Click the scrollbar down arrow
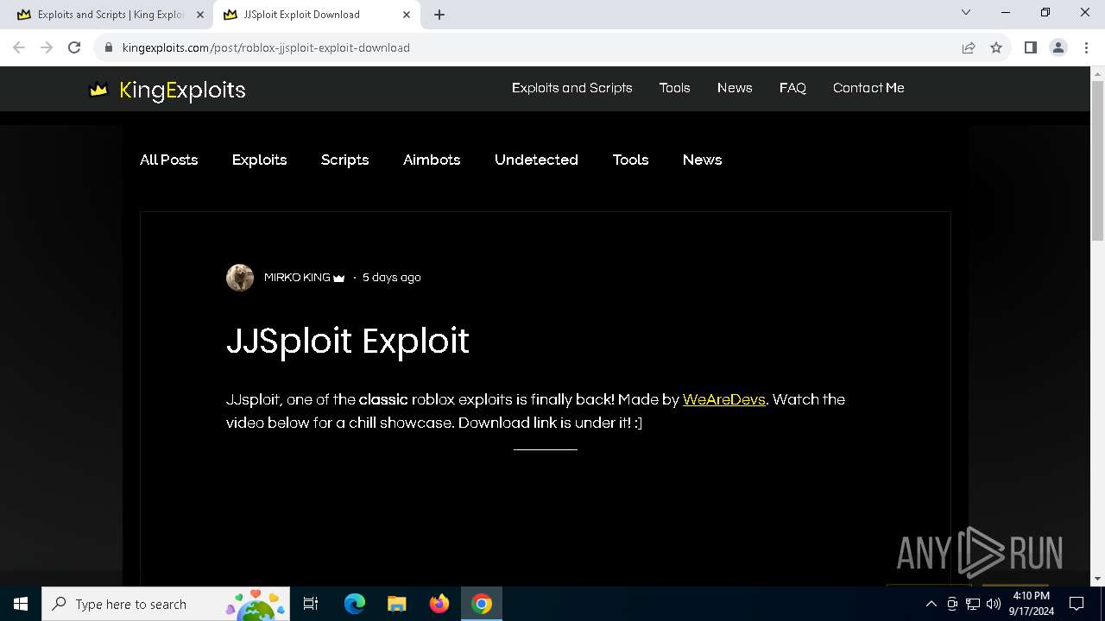1105x621 pixels. click(1097, 579)
